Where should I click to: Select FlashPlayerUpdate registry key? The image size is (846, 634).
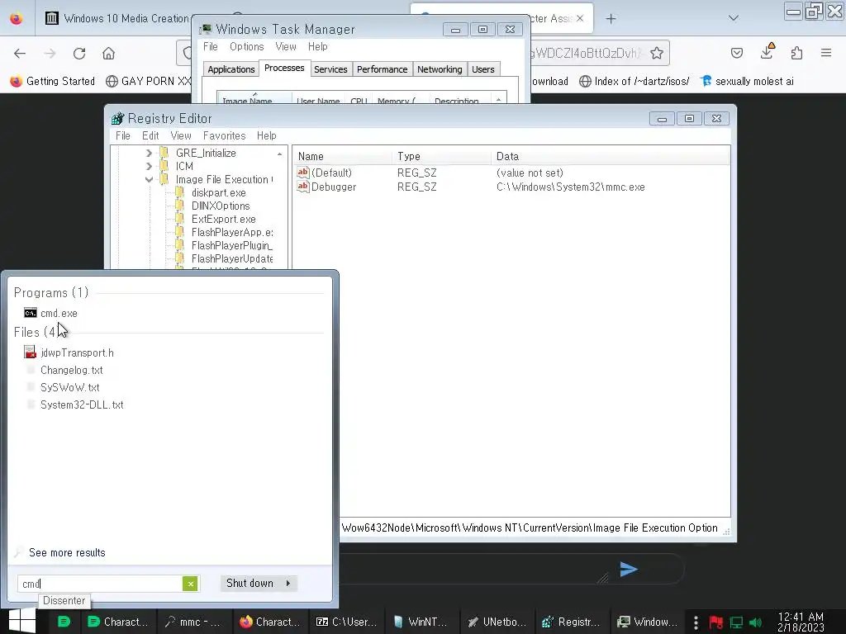pyautogui.click(x=232, y=258)
